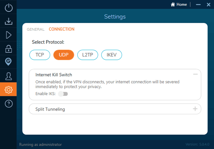214x149 pixels.
Task: Open the padlock icon in sidebar
Action: pyautogui.click(x=8, y=48)
